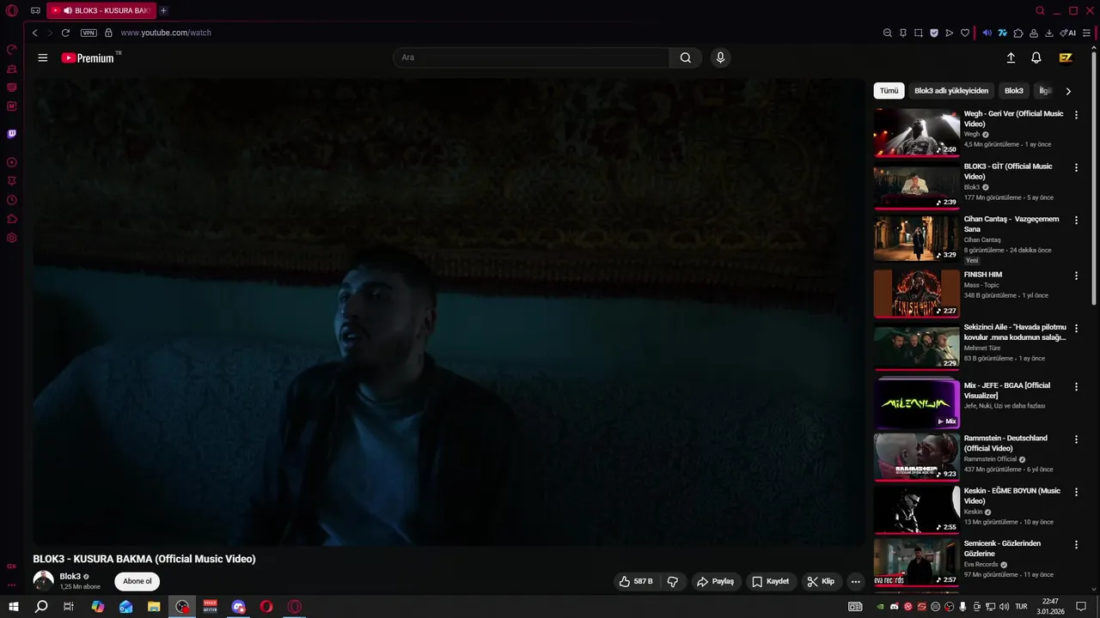Open options for FINISH HIM video
The width and height of the screenshot is (1100, 618).
coord(1076,276)
